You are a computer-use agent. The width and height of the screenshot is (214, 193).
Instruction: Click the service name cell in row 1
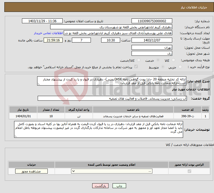click(133, 116)
